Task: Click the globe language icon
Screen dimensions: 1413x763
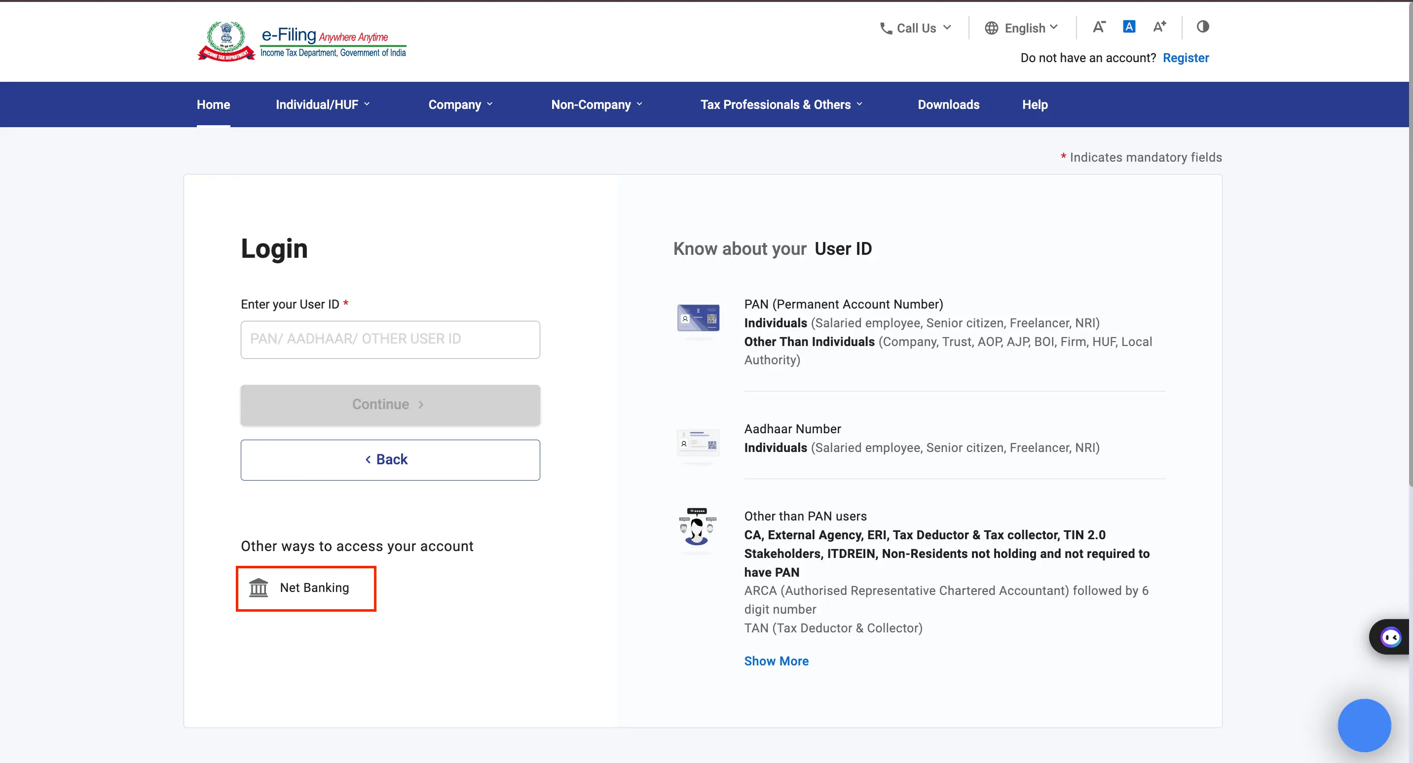Action: point(991,28)
